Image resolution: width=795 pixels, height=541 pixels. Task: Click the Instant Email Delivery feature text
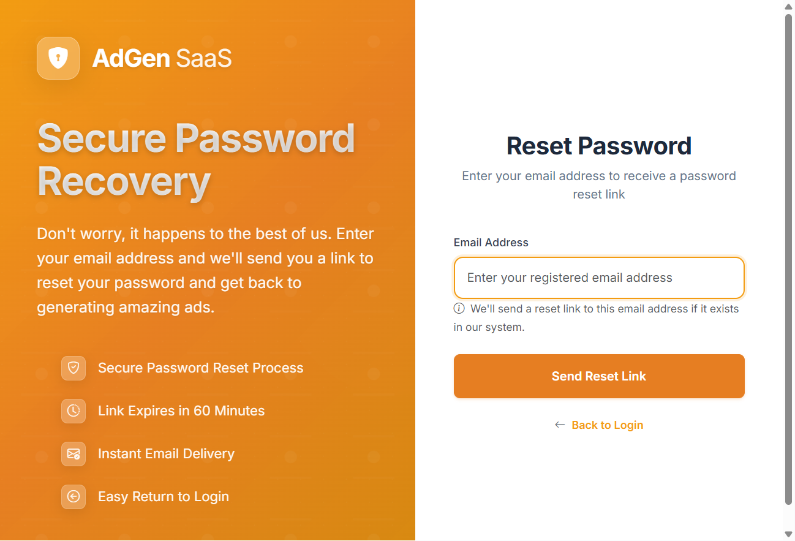point(166,454)
